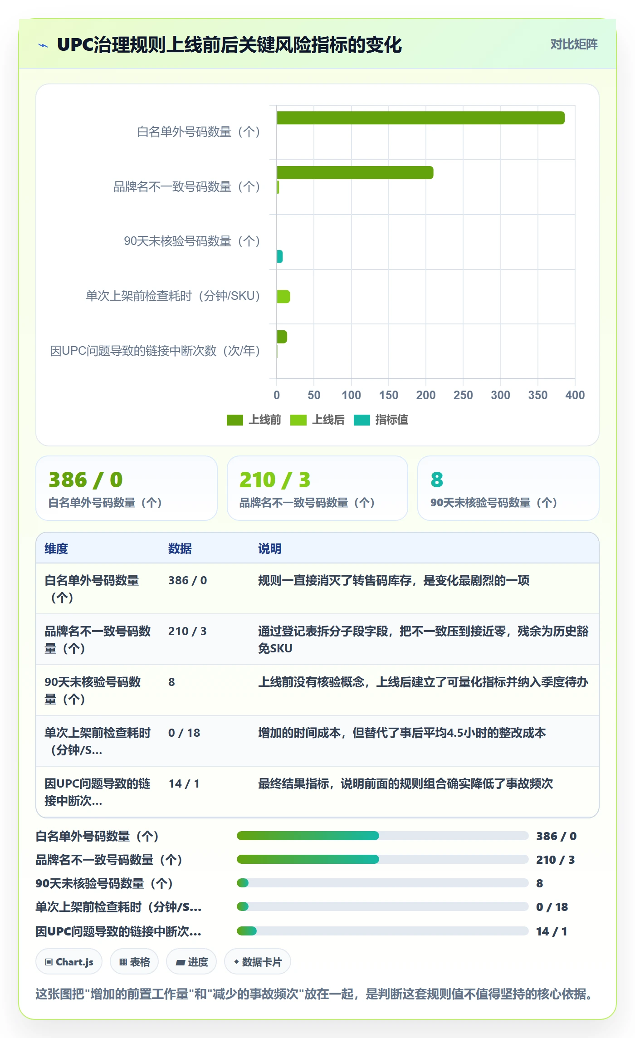Toggle the 上线后 legend color box
Image resolution: width=635 pixels, height=1038 pixels.
(298, 420)
